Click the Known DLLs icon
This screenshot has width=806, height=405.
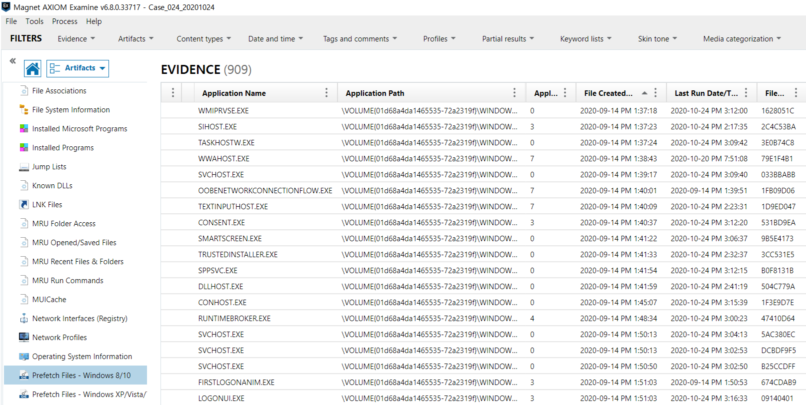[24, 185]
